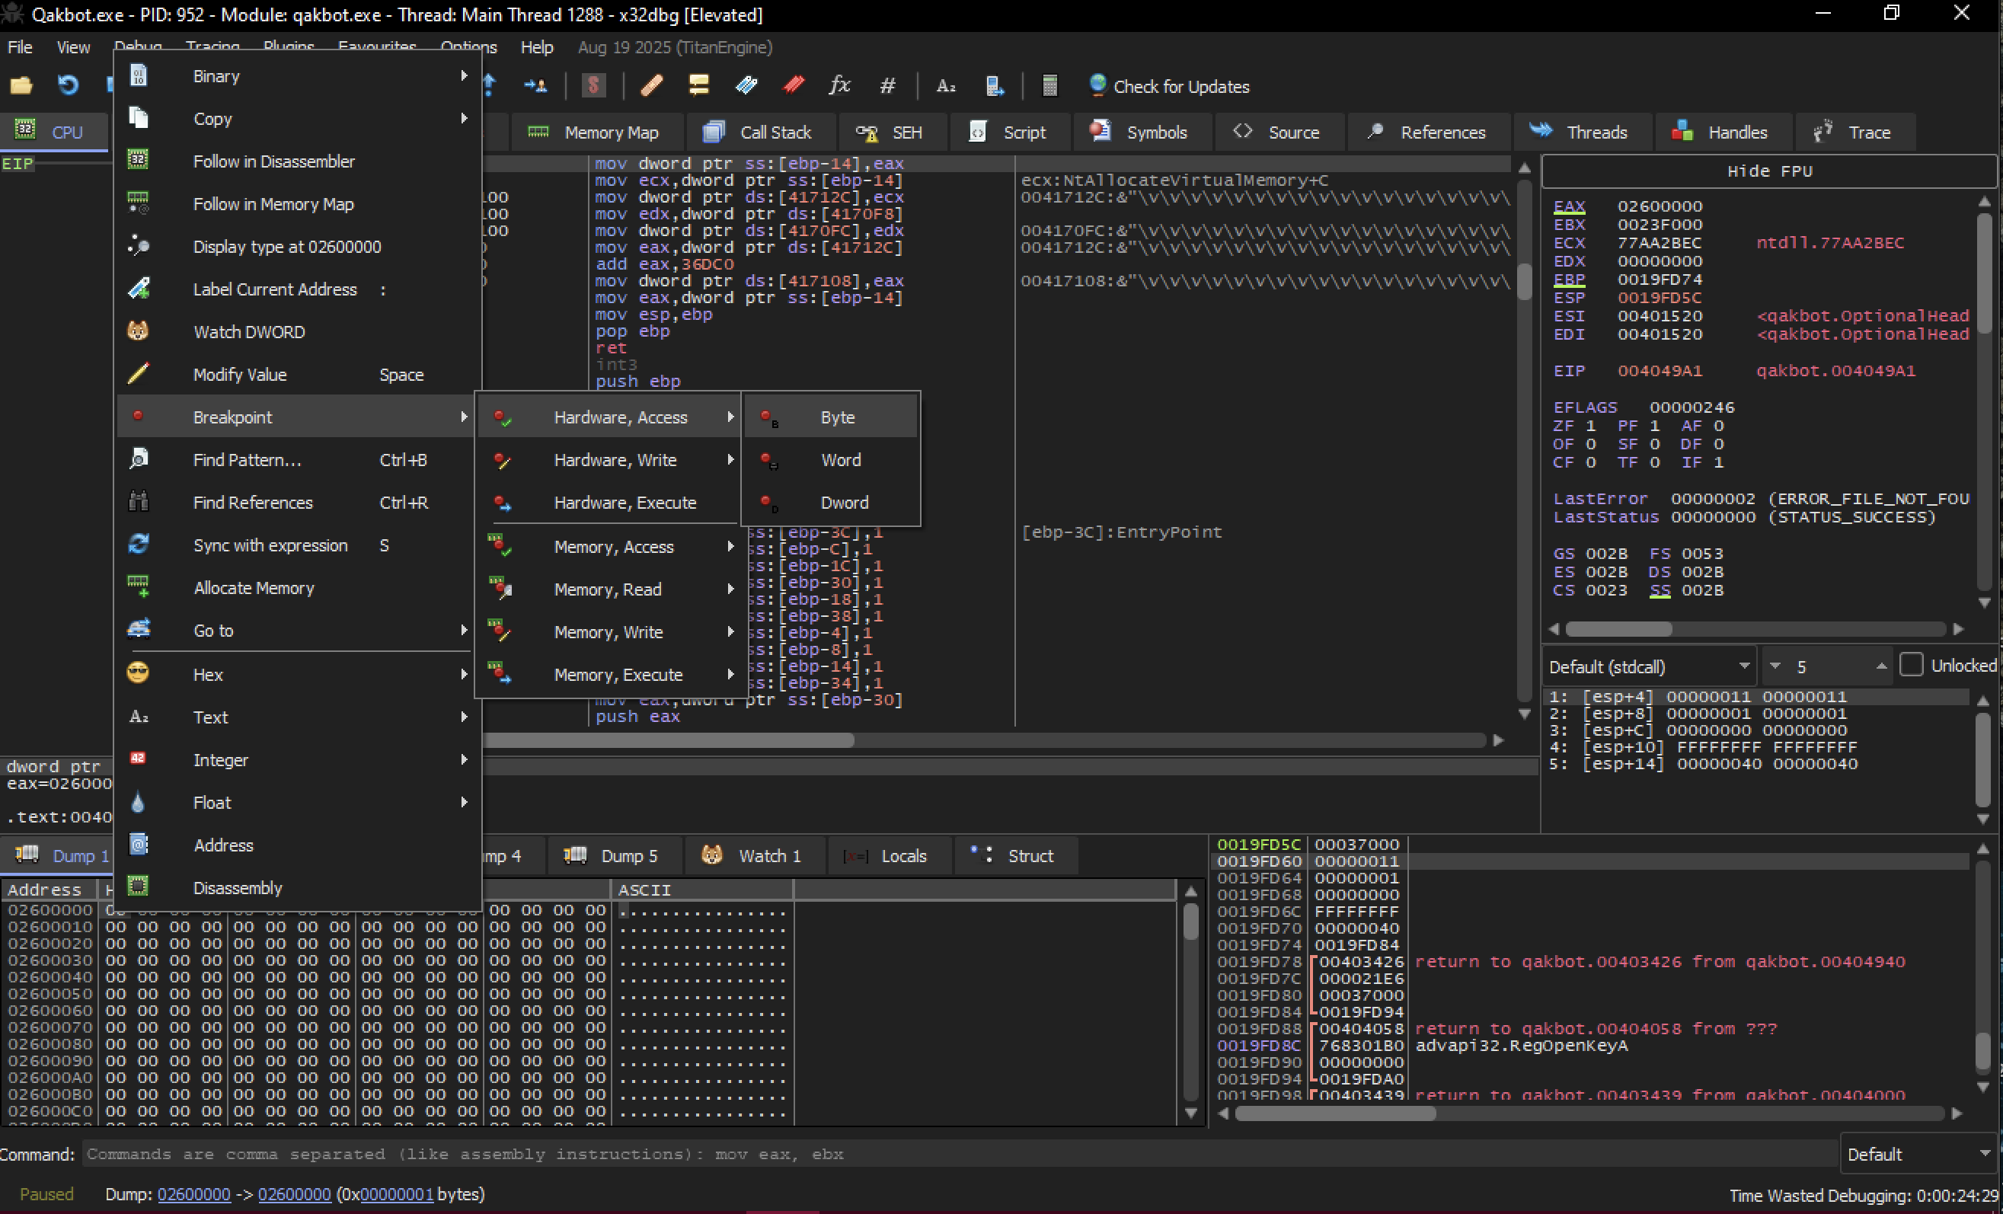The height and width of the screenshot is (1214, 2003).
Task: Toggle ZF flag value
Action: tap(1590, 425)
